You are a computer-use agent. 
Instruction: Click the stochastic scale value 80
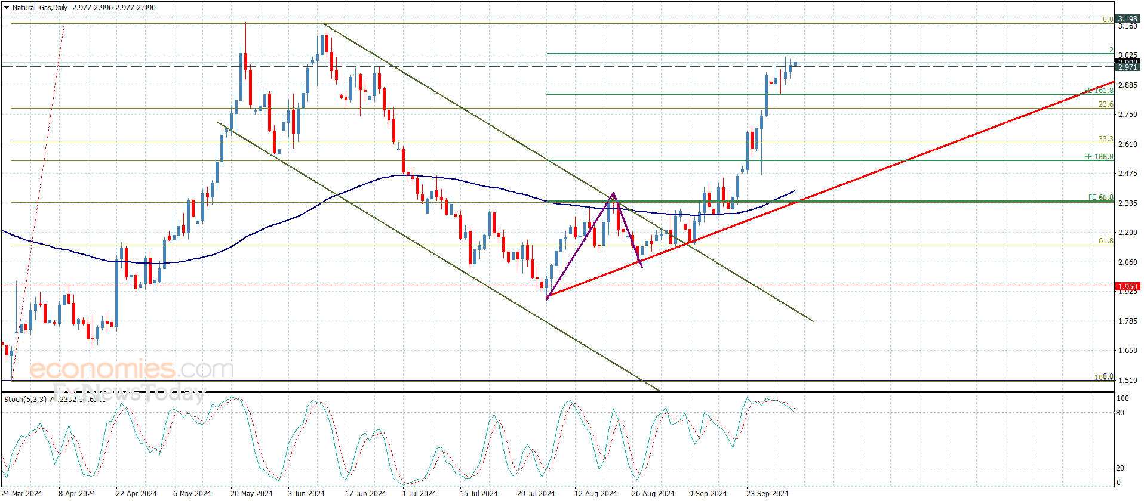pos(1120,413)
